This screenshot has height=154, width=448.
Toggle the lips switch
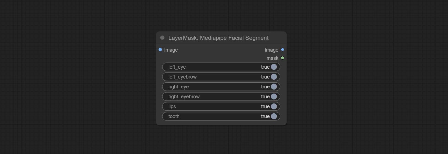pyautogui.click(x=221, y=107)
